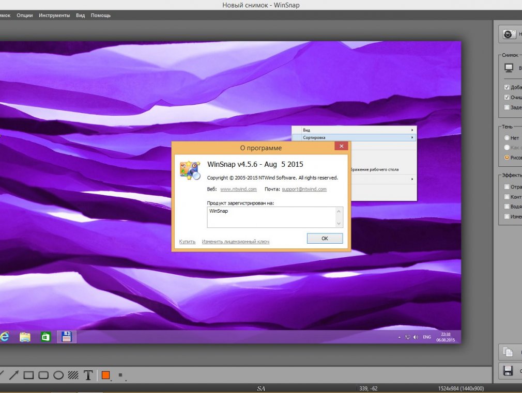The width and height of the screenshot is (522, 393).
Task: Select the rectangle drawing tool
Action: (x=28, y=375)
